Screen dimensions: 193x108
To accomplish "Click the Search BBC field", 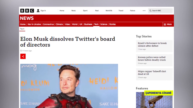I will click(x=160, y=11).
